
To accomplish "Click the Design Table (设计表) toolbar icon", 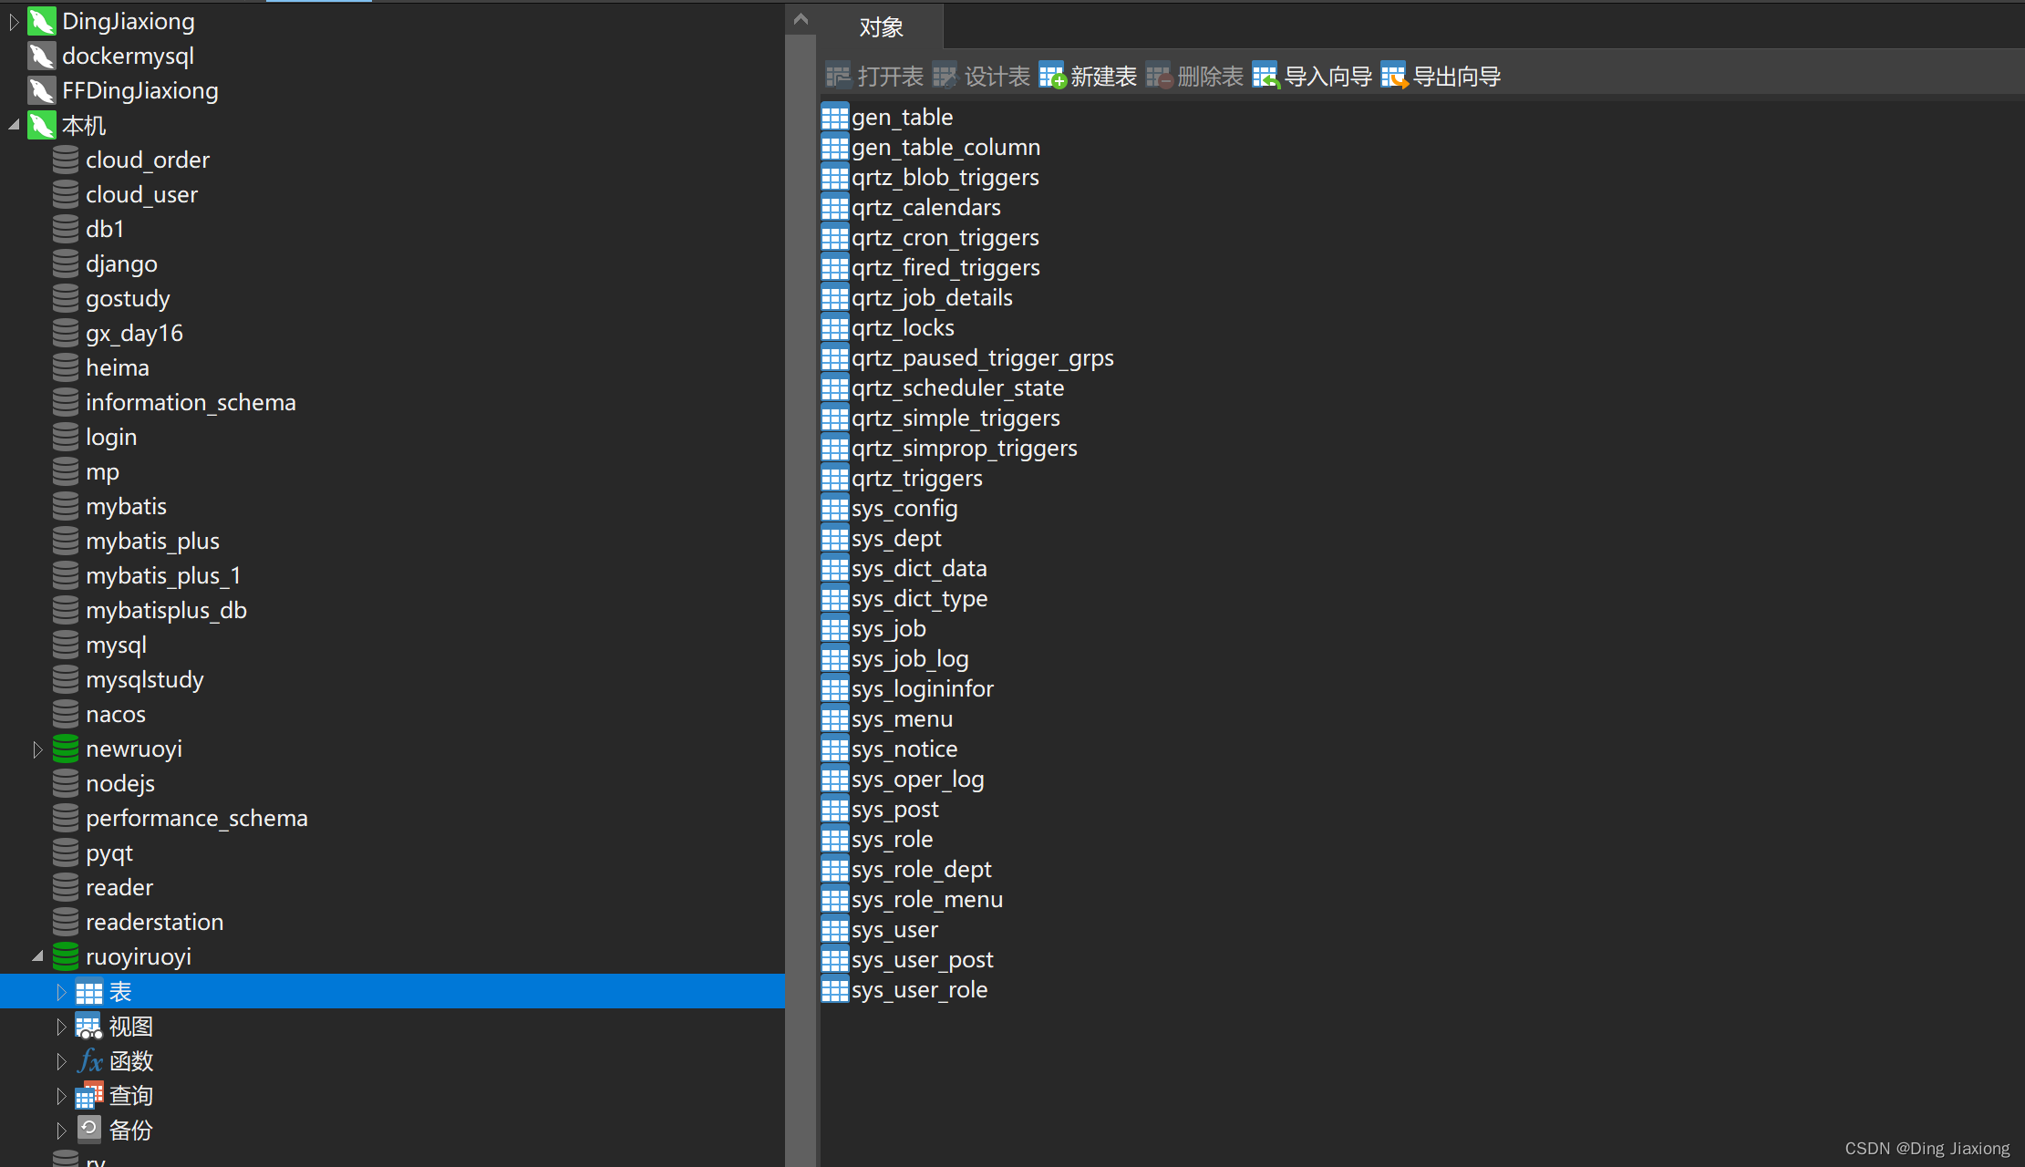I will click(x=945, y=77).
